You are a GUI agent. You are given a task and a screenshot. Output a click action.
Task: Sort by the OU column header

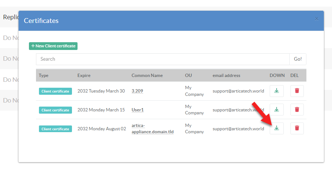[x=188, y=75]
